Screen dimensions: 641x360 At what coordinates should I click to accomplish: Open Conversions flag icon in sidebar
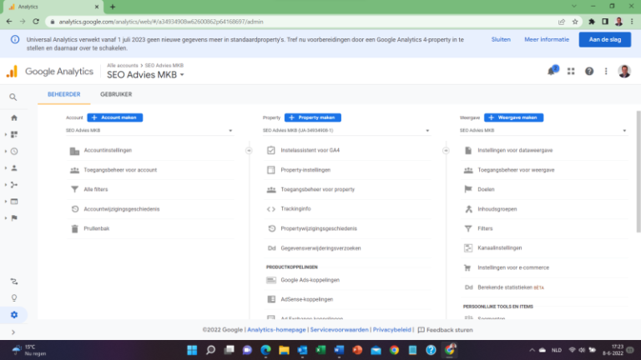click(14, 218)
